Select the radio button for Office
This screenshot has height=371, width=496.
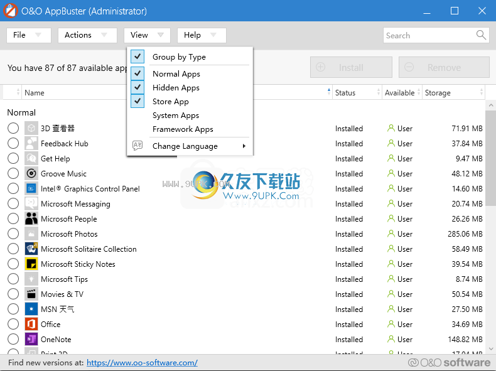tap(13, 324)
